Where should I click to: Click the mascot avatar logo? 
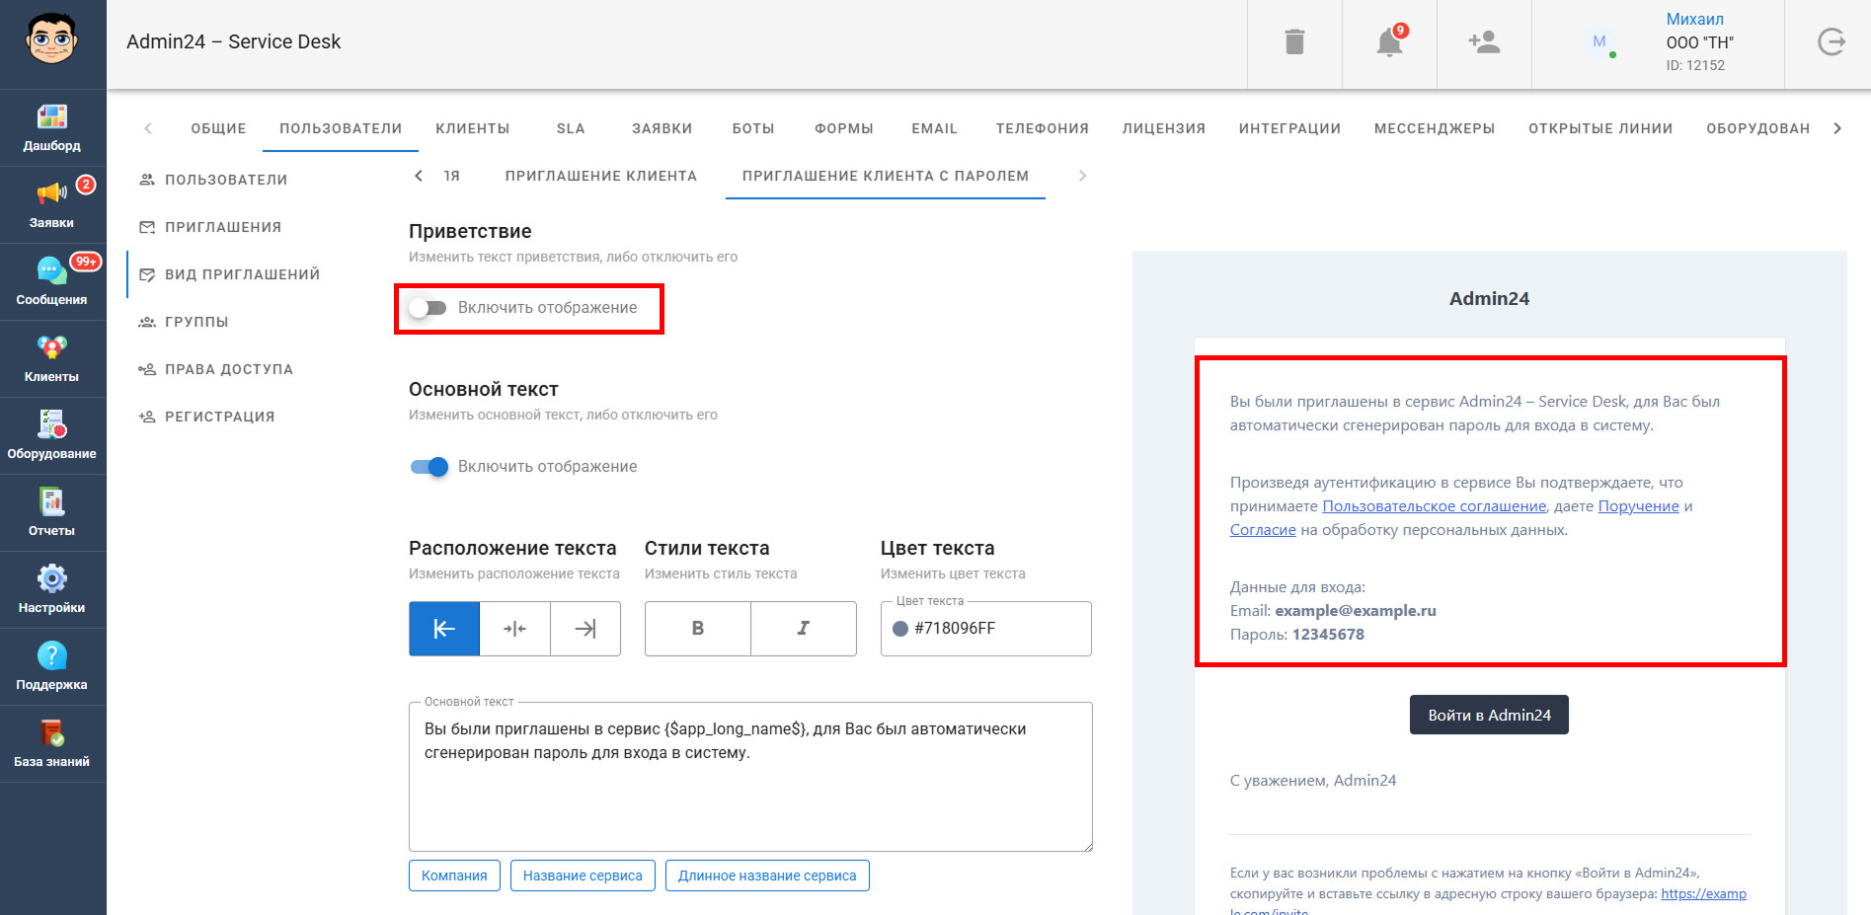tap(51, 39)
